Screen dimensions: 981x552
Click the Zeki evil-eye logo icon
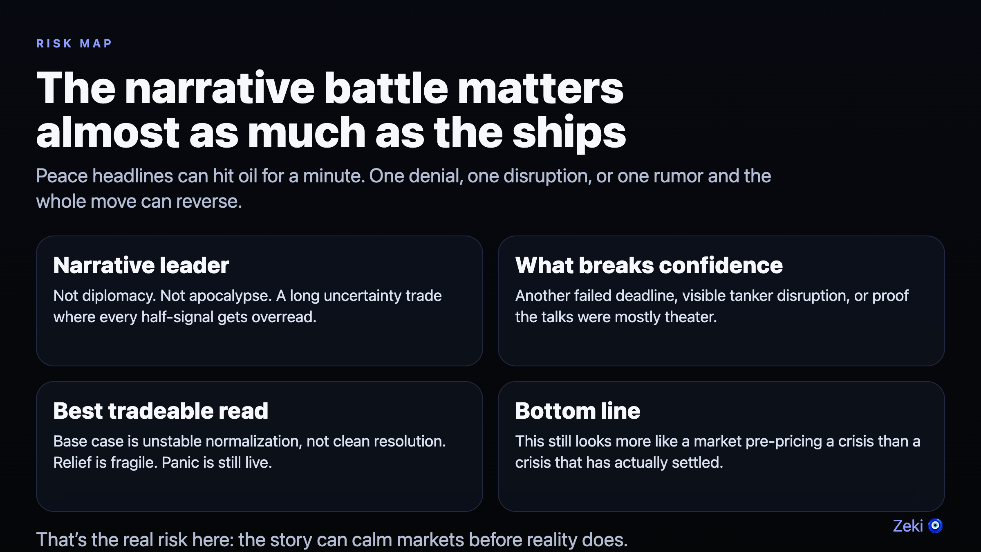[935, 525]
